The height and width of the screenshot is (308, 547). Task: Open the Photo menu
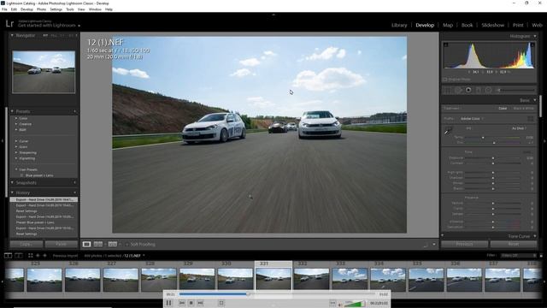coord(41,9)
